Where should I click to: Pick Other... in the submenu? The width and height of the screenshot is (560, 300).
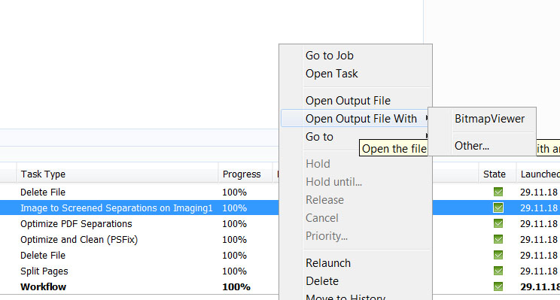pos(472,146)
